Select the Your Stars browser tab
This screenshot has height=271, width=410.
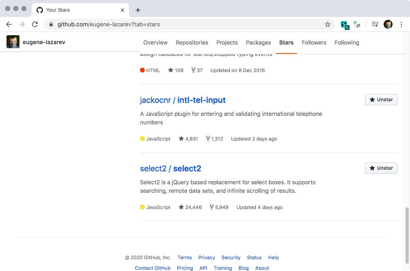[x=80, y=10]
